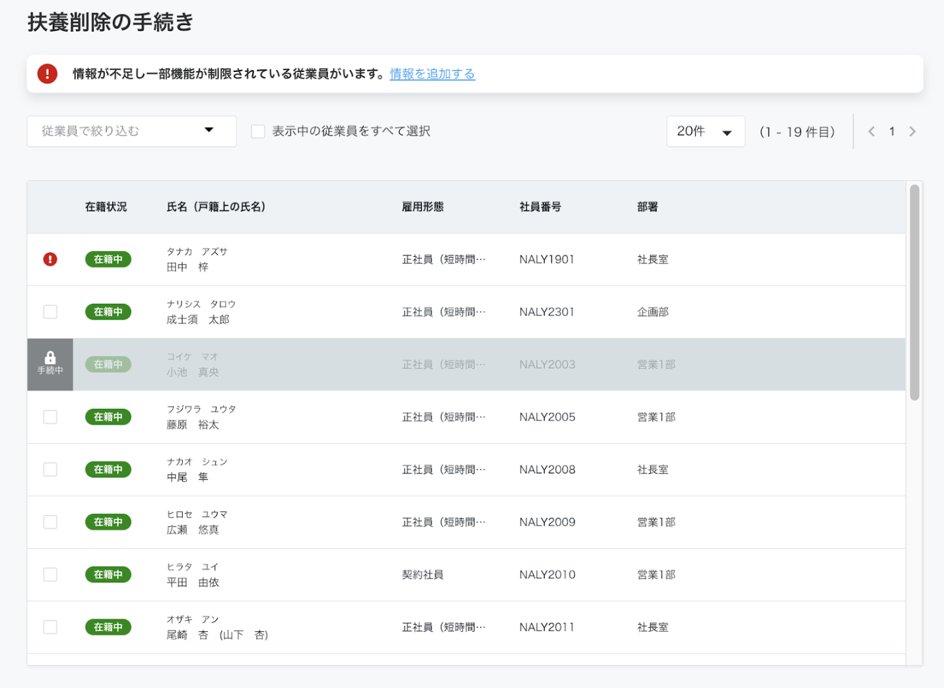
Task: Click the 氏名(戸籍上の氏名) column header
Action: 217,207
